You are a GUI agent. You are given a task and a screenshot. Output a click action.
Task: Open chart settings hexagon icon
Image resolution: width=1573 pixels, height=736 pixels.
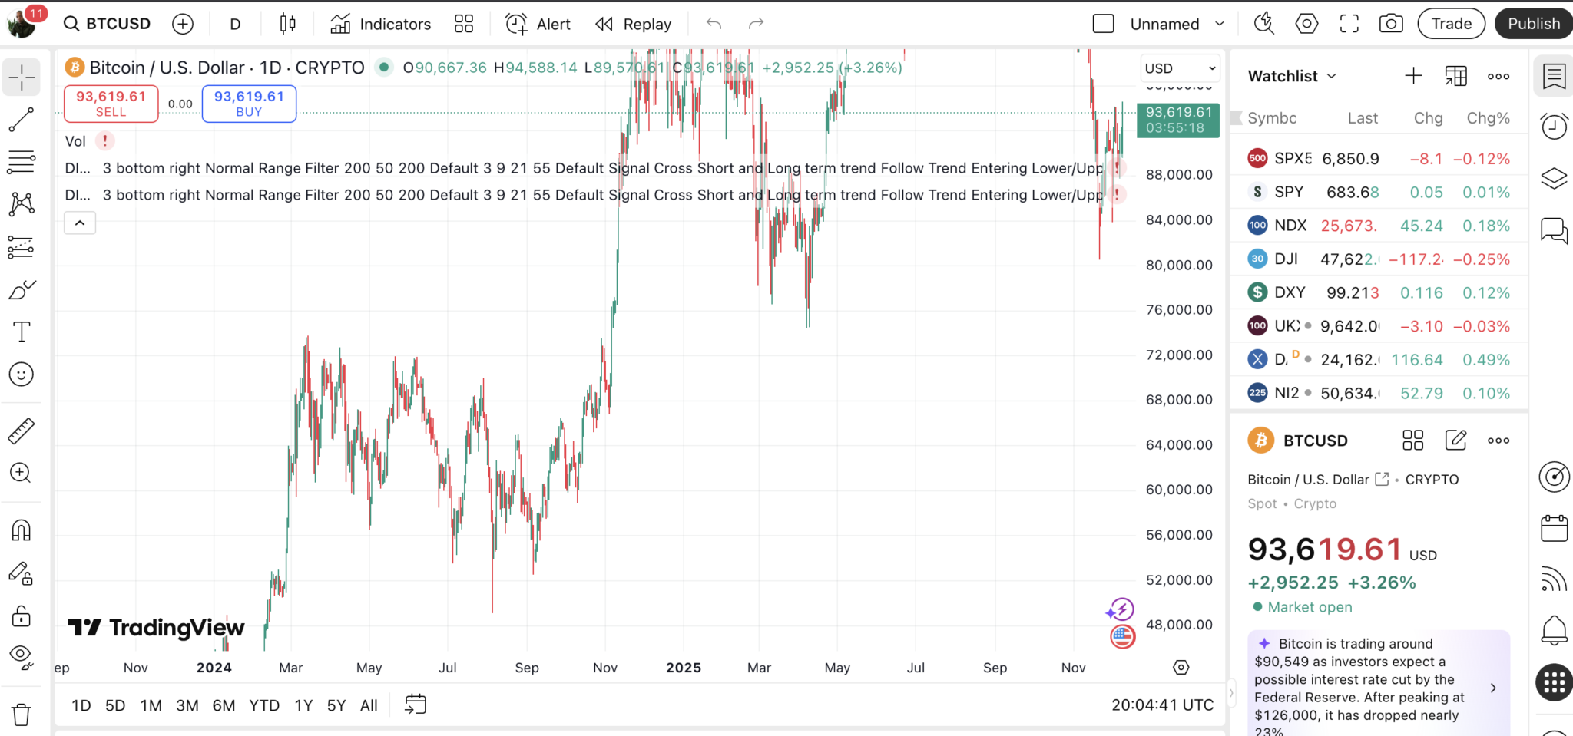coord(1306,24)
